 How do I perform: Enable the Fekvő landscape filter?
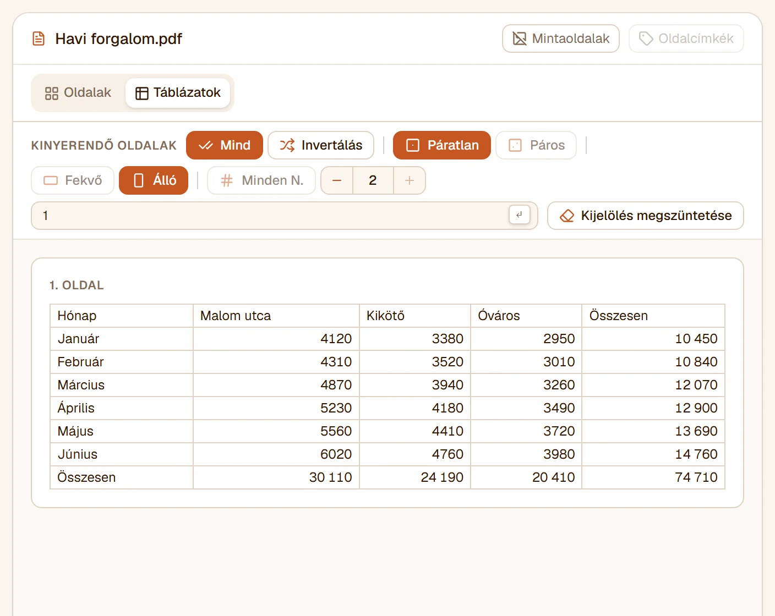73,180
